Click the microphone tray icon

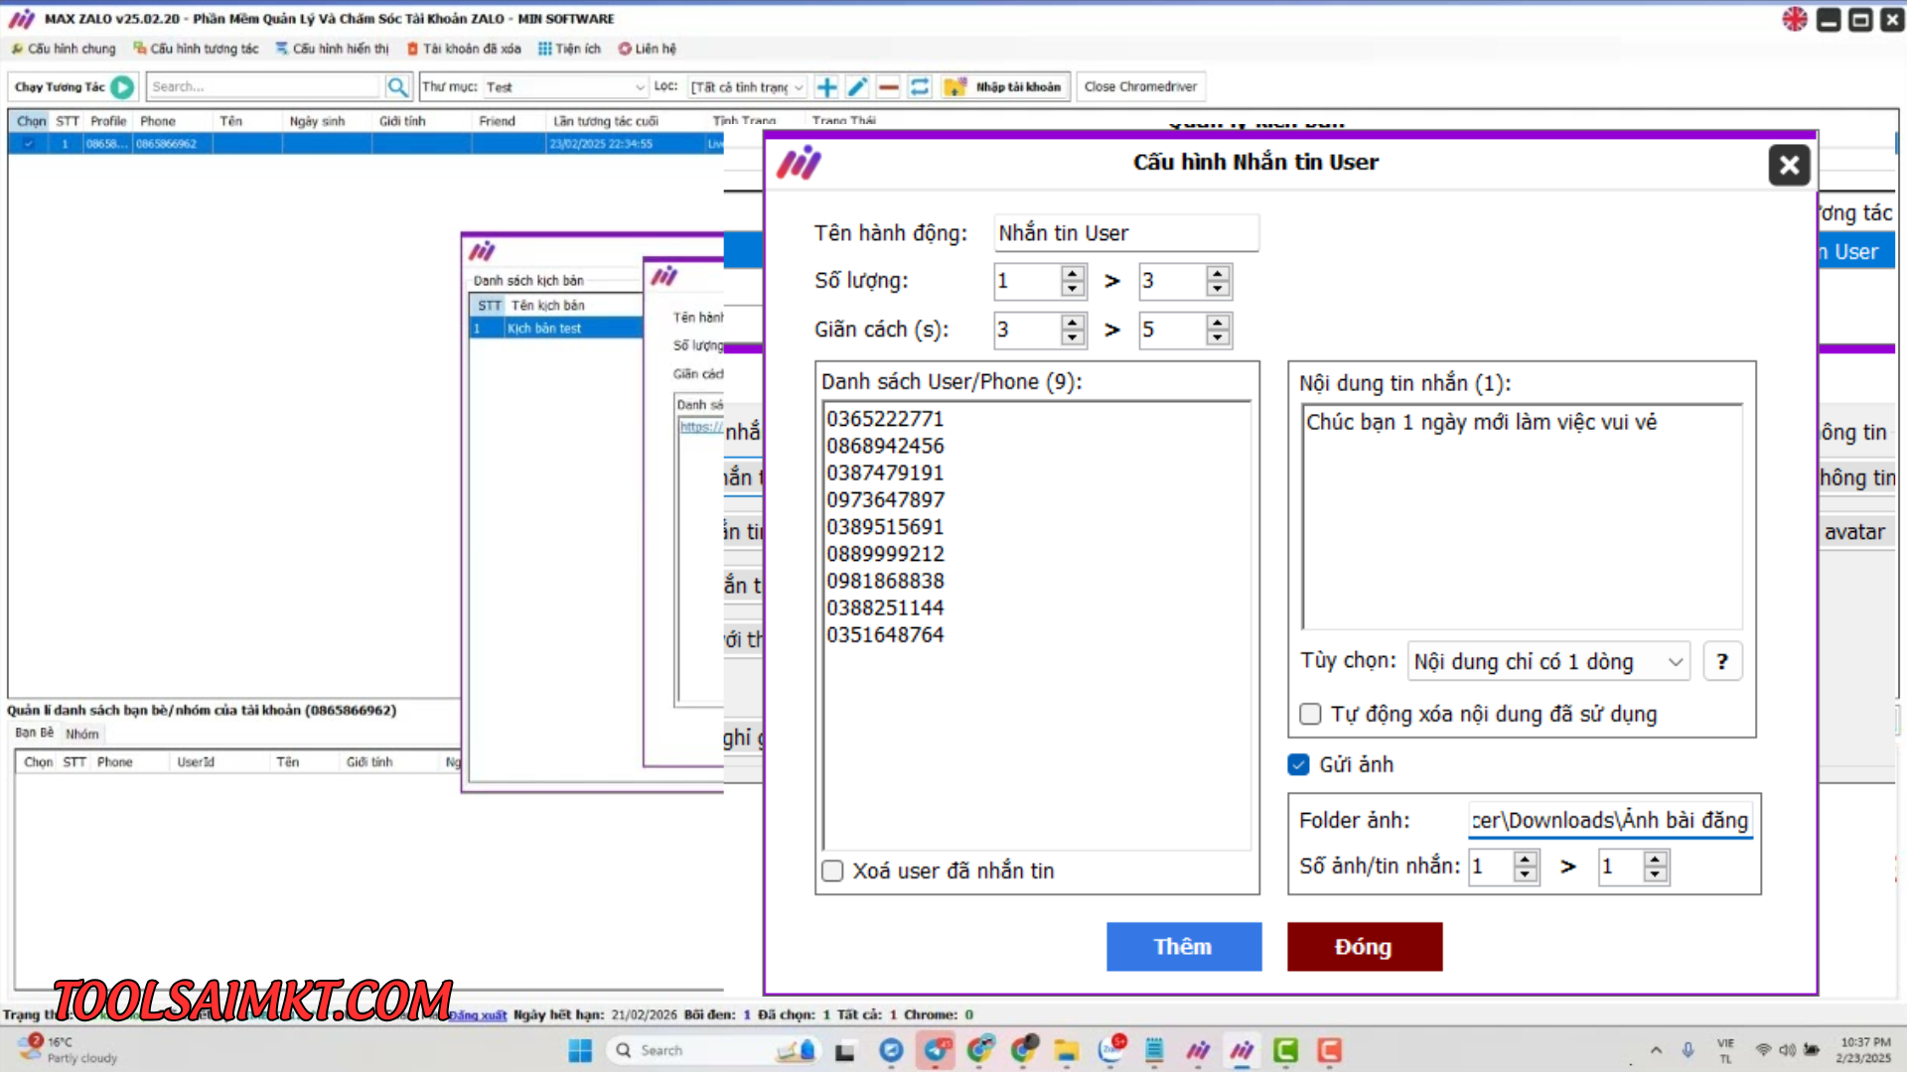(x=1687, y=1050)
